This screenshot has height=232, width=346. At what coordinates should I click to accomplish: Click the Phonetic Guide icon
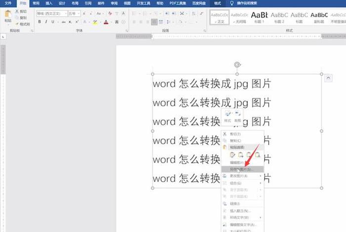point(117,14)
